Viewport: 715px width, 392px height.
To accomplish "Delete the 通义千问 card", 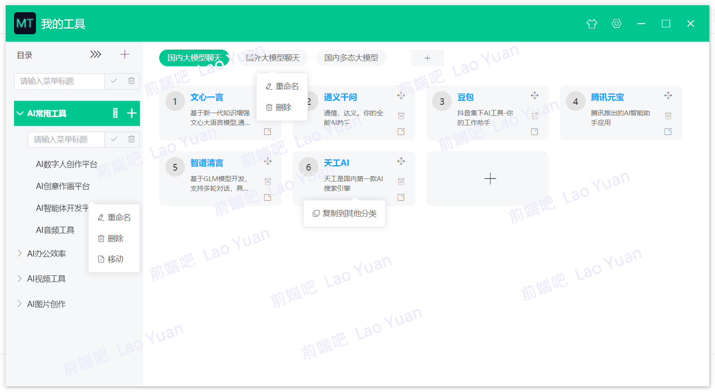I will 401,116.
